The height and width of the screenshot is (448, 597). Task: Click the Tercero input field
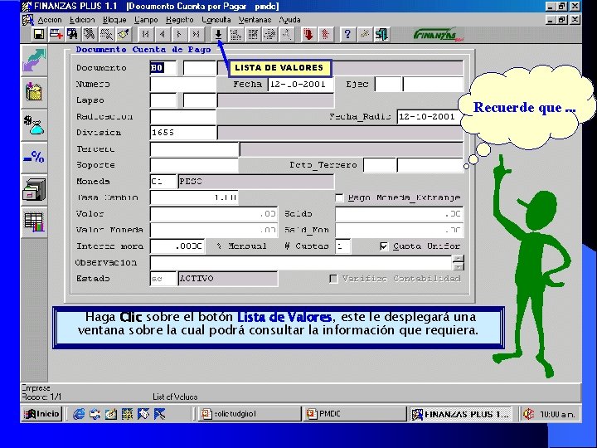195,149
